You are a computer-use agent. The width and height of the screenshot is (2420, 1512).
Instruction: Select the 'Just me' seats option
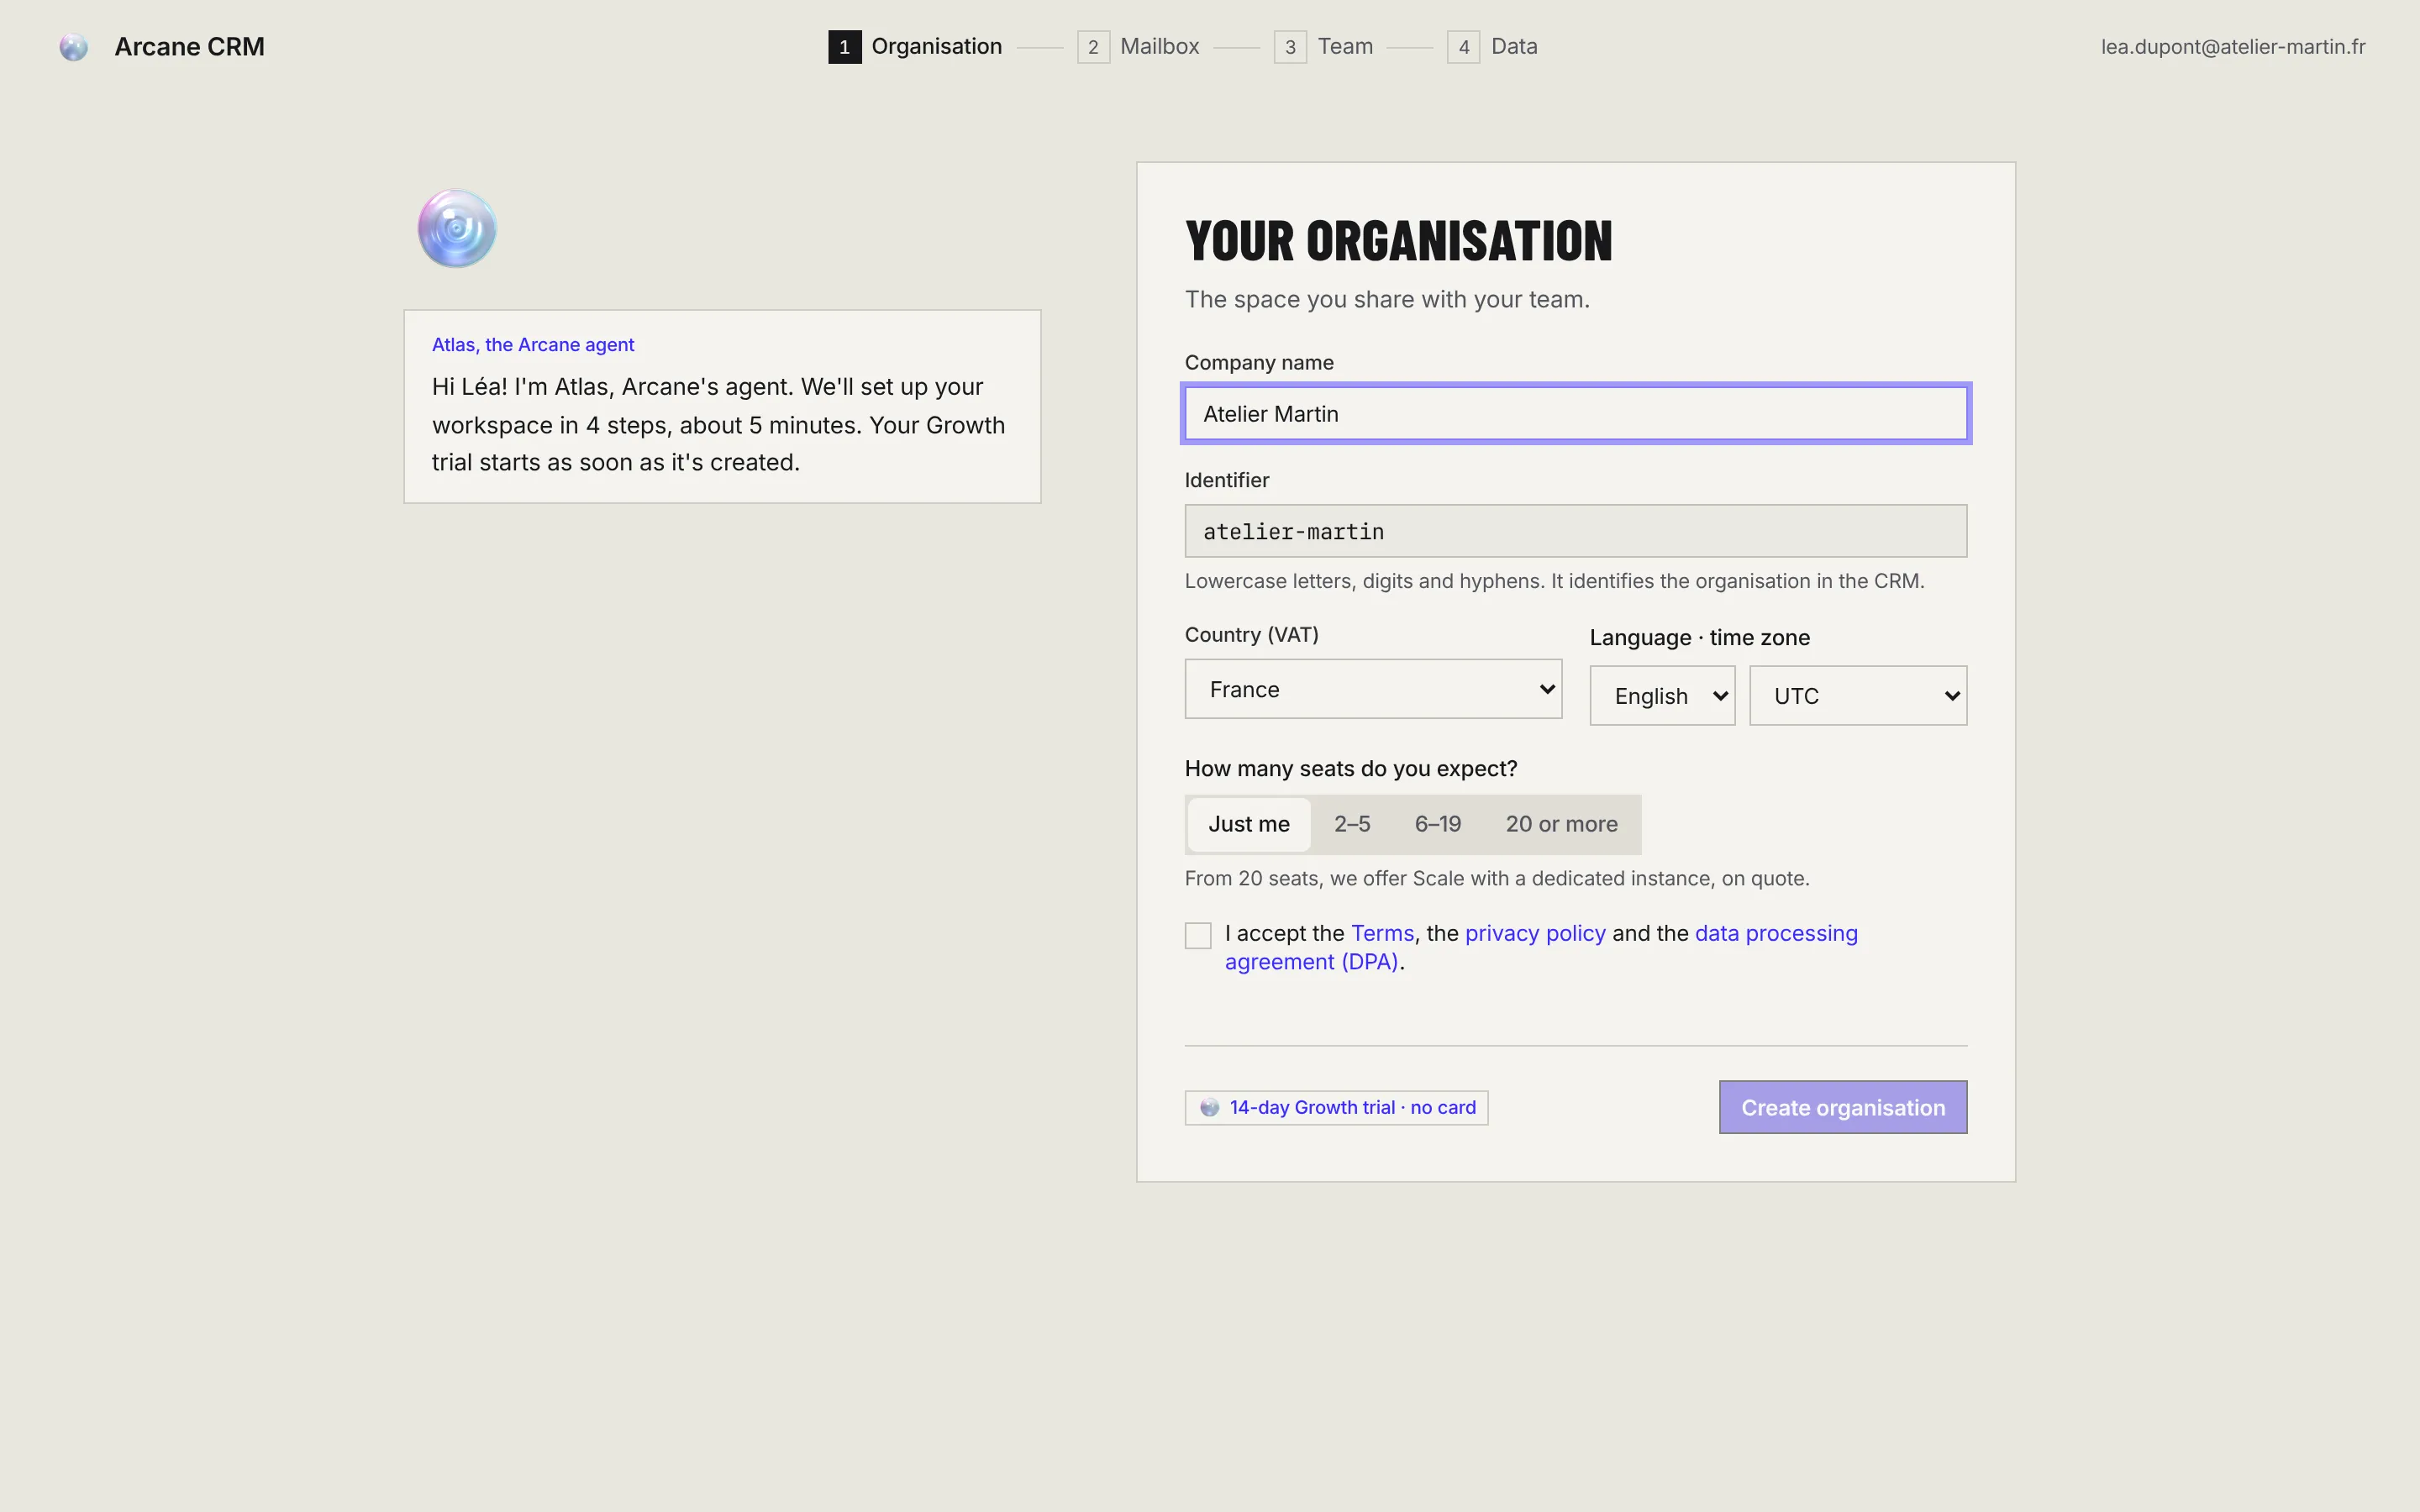1249,824
